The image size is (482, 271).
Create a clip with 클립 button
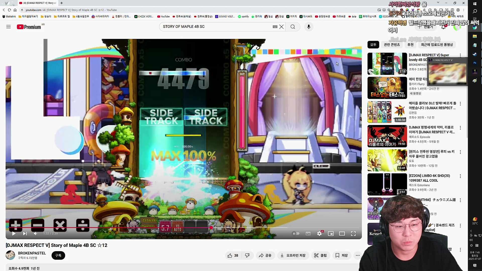[x=320, y=255]
